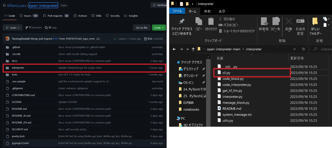The width and height of the screenshot is (332, 148).
Task: Open the .vscode folder
Action: tap(16, 54)
